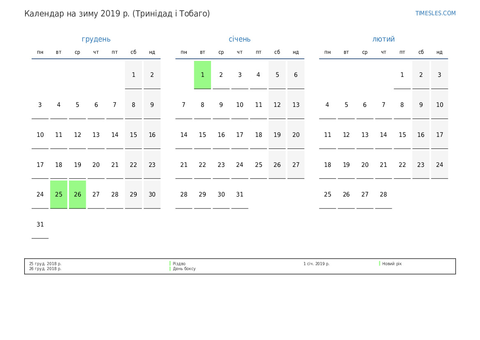Screen dimensions: 480x340
Task: Open the лютий month heading
Action: pos(384,39)
